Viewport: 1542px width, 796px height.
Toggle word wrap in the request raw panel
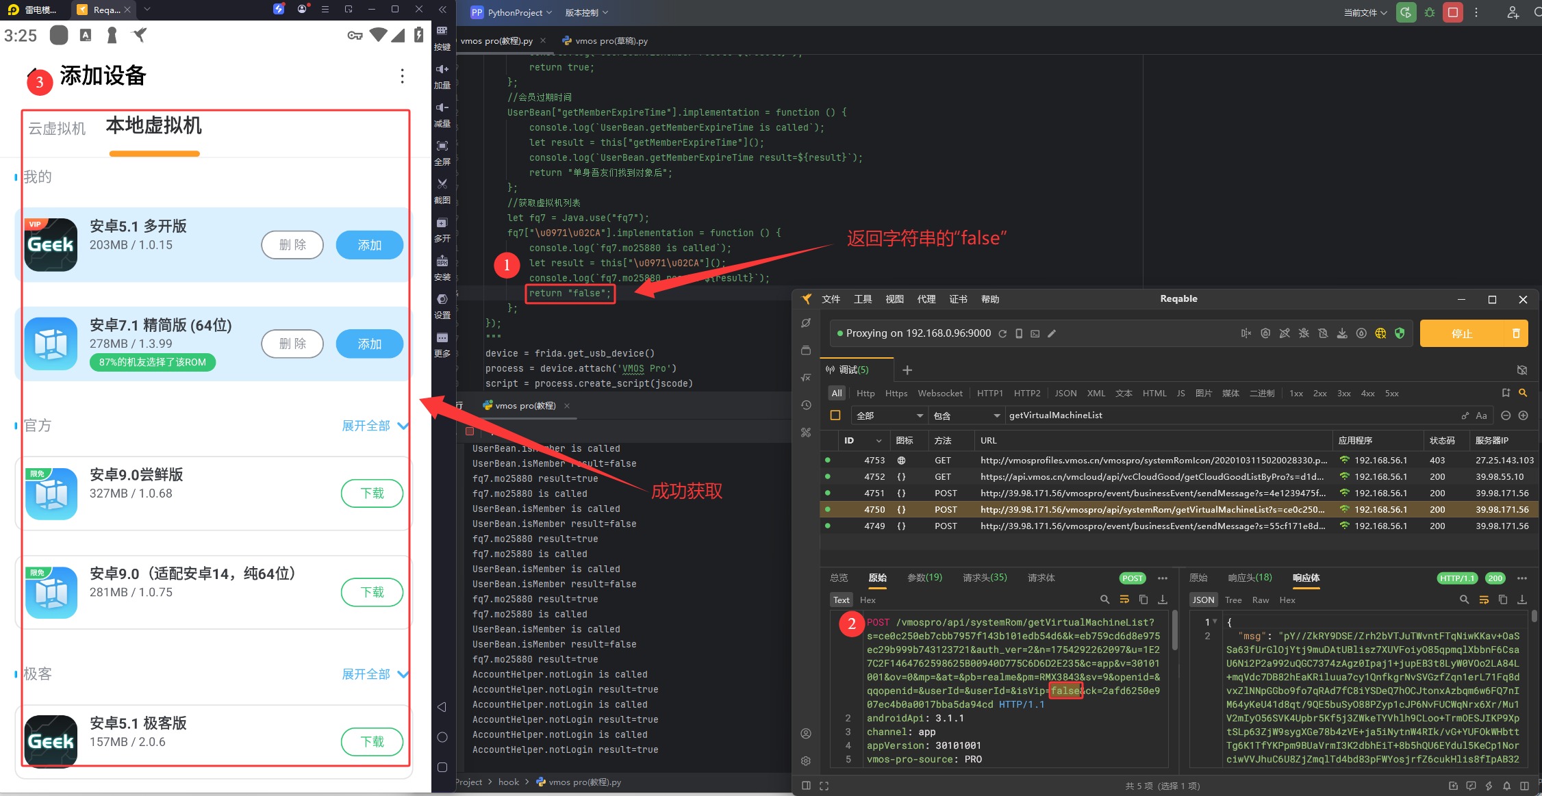[1124, 600]
